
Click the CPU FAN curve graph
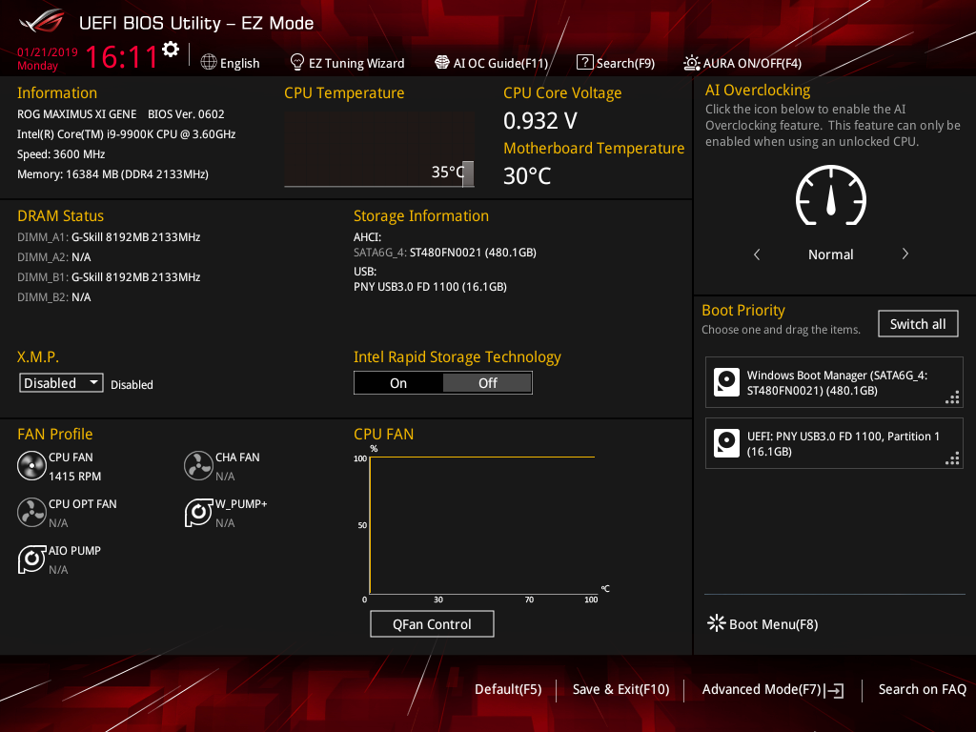tap(482, 525)
